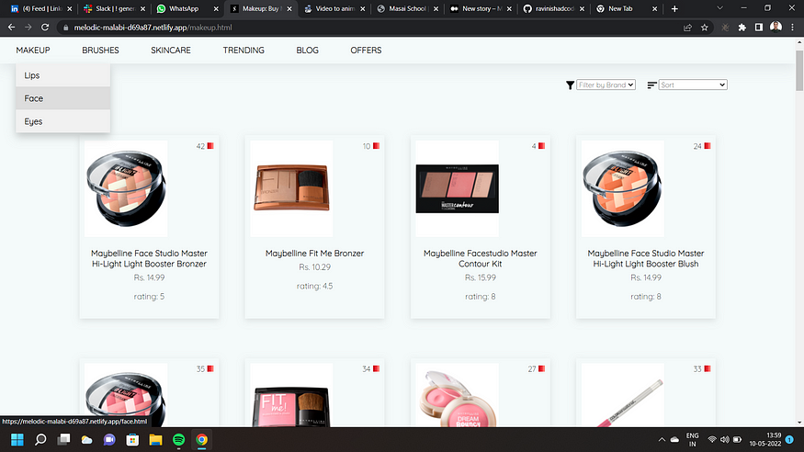Click the red icon beside count 33

(708, 368)
